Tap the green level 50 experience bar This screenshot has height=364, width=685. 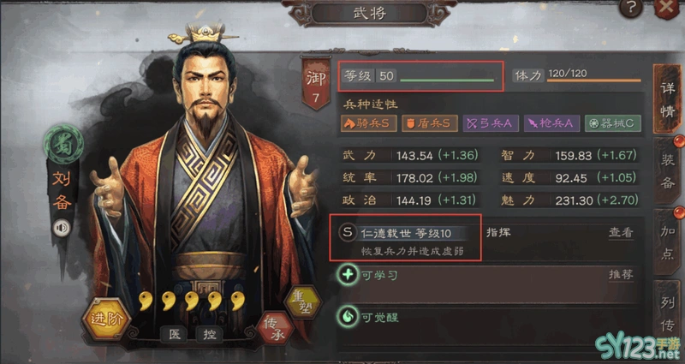447,81
